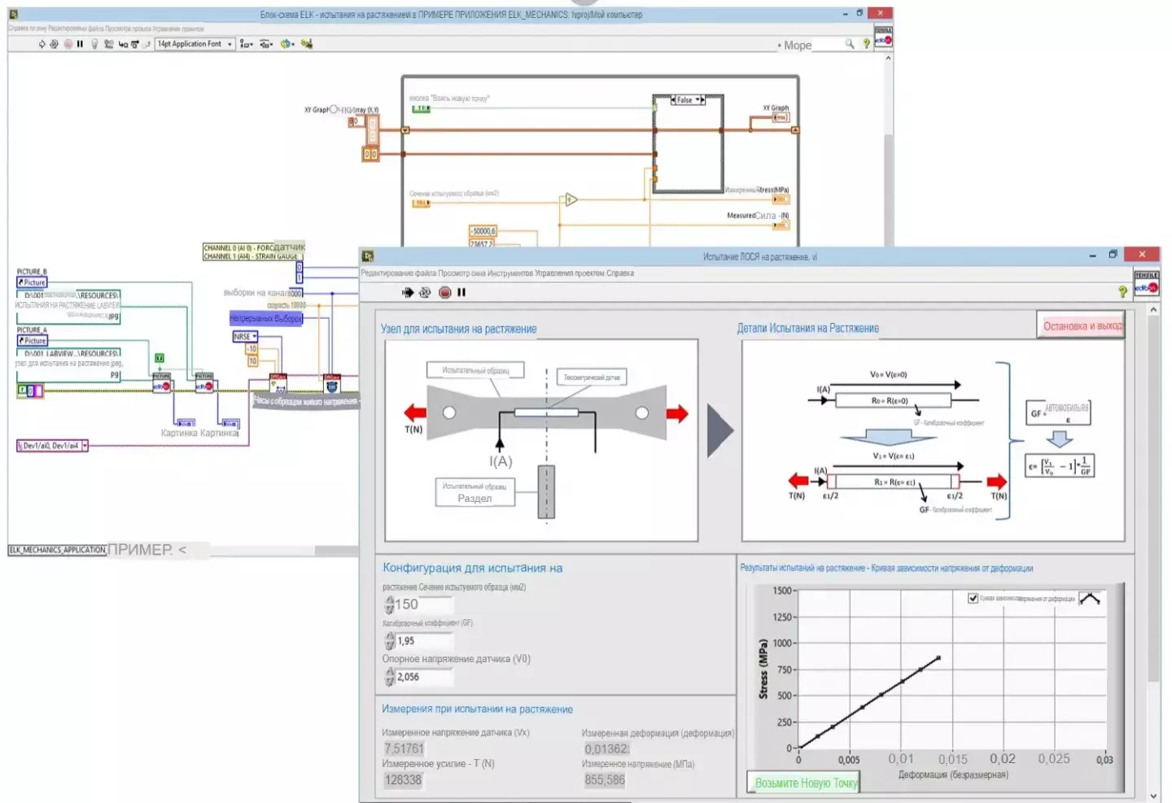This screenshot has width=1172, height=803.
Task: Open context help via yellow question mark
Action: [1122, 291]
